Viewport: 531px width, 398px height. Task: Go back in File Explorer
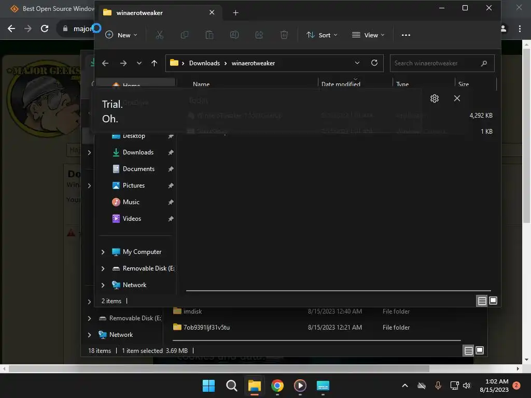105,63
